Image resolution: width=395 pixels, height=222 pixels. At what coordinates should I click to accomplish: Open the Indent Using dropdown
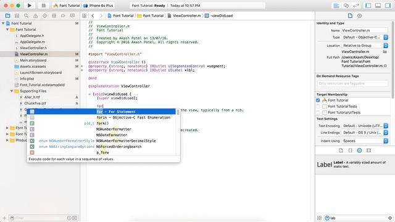click(365, 141)
